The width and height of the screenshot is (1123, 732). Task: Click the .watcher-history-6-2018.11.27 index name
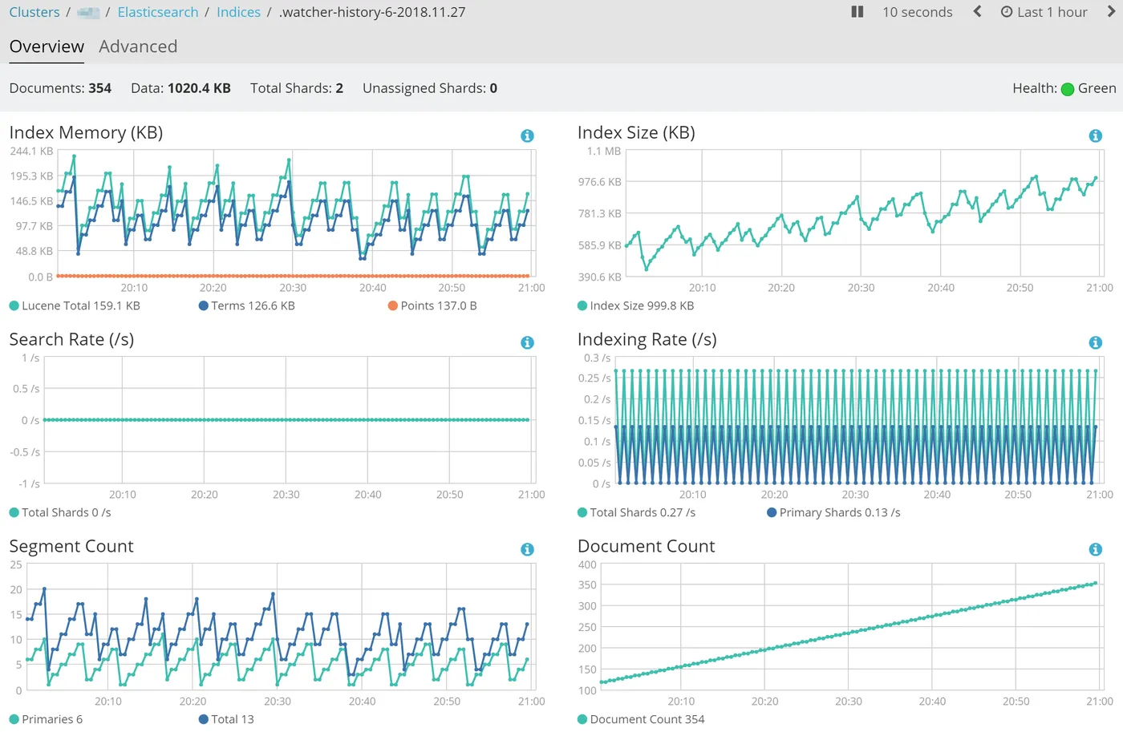[372, 12]
